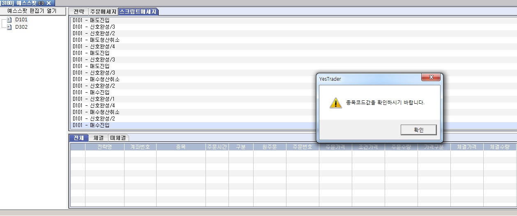
Task: Open the 미체결 tab
Action: coord(119,138)
